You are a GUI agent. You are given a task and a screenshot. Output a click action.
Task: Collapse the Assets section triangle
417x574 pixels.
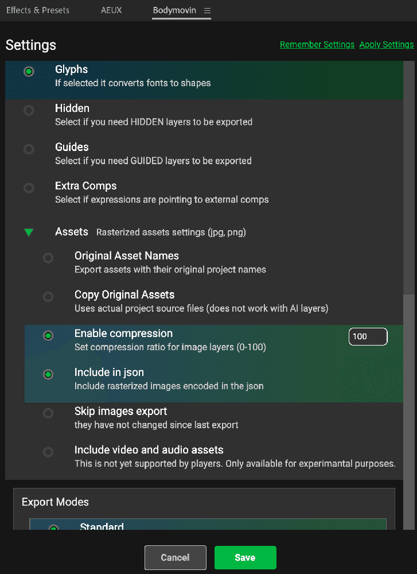point(29,232)
